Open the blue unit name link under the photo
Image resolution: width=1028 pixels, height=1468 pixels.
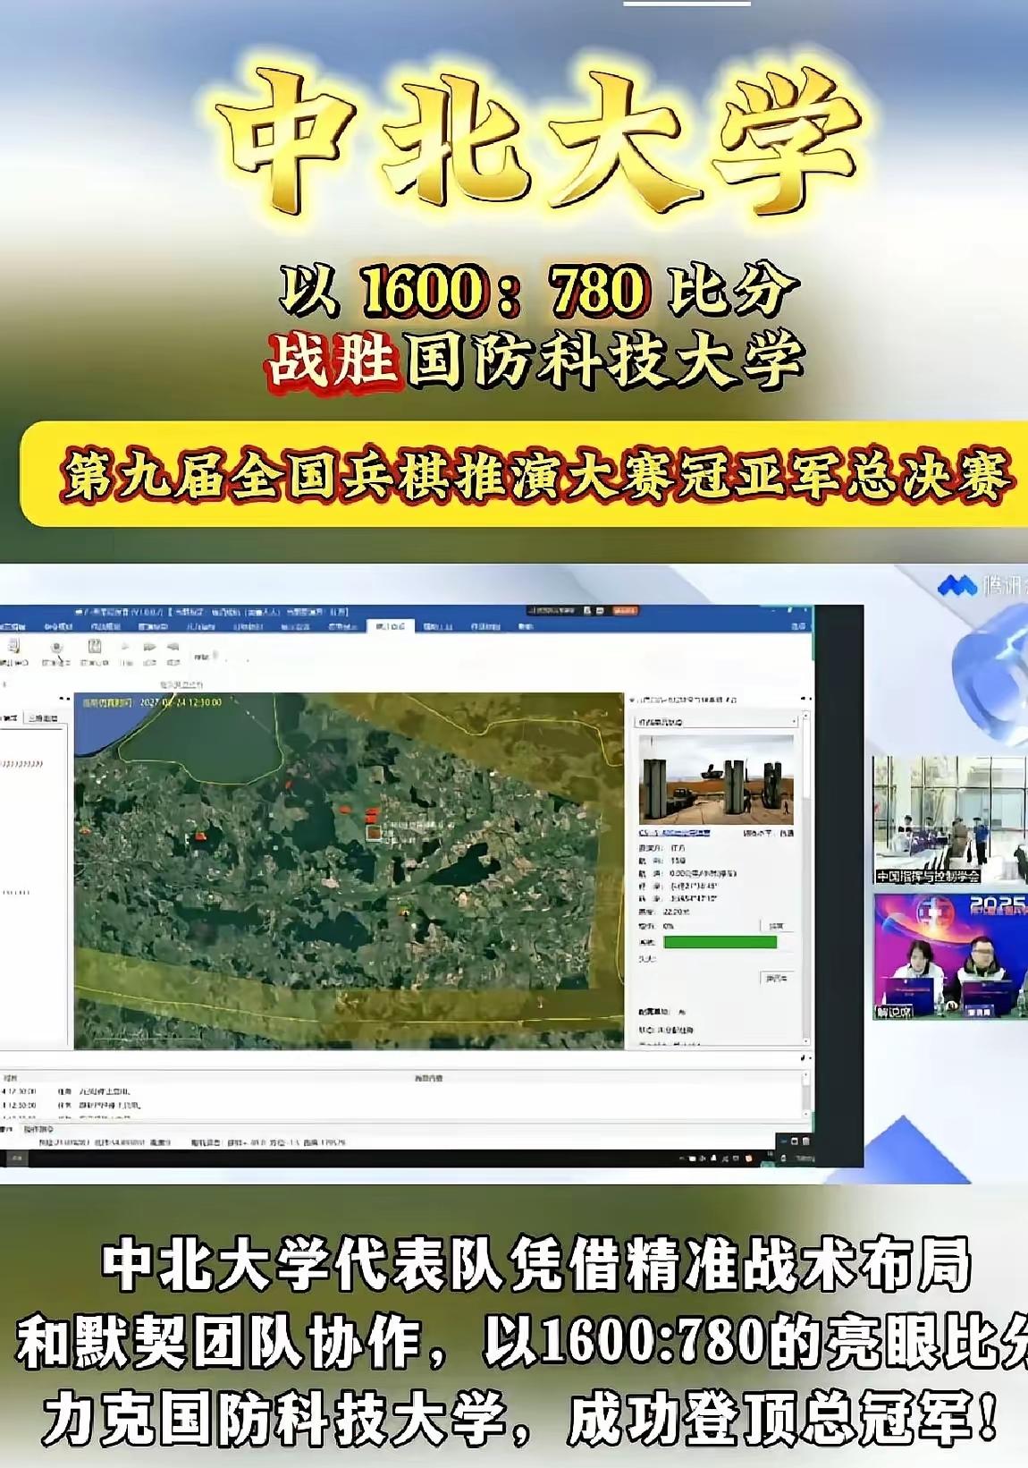[674, 833]
